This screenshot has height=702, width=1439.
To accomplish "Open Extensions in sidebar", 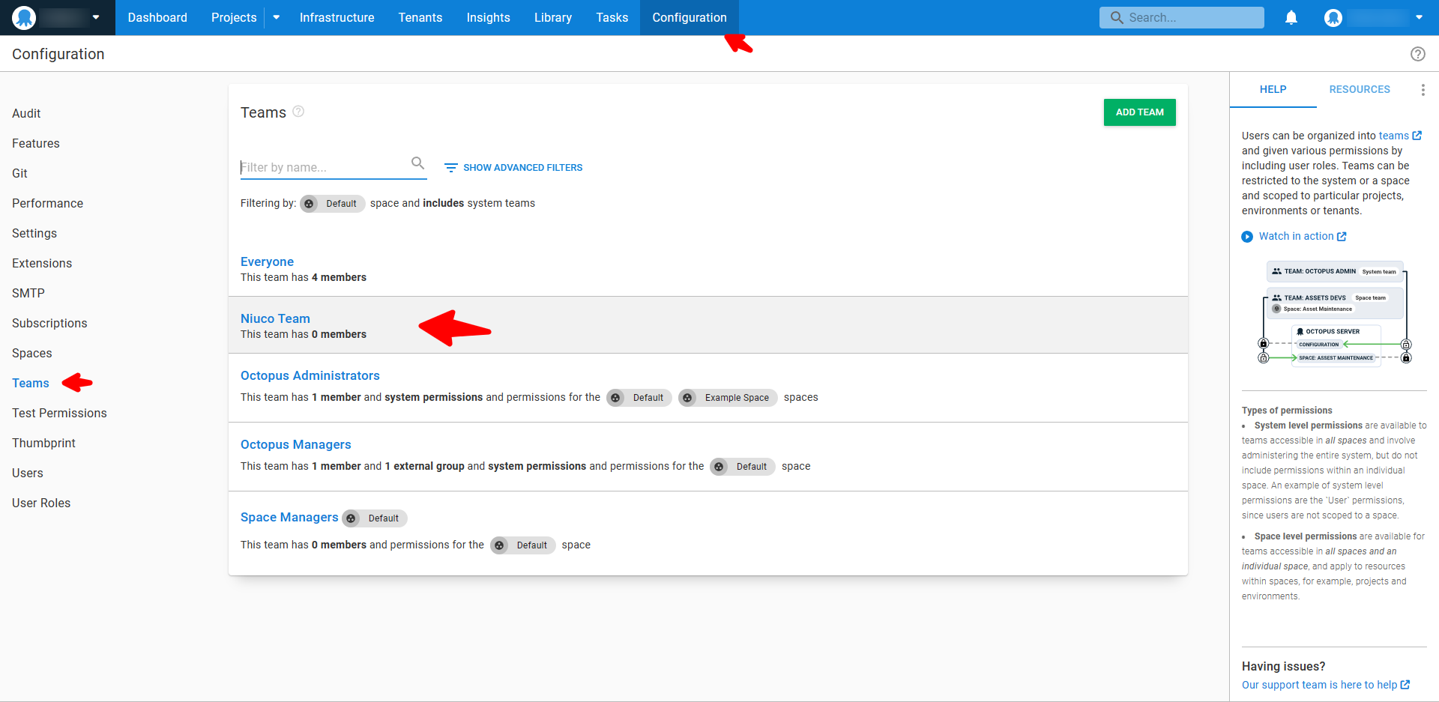I will click(42, 263).
